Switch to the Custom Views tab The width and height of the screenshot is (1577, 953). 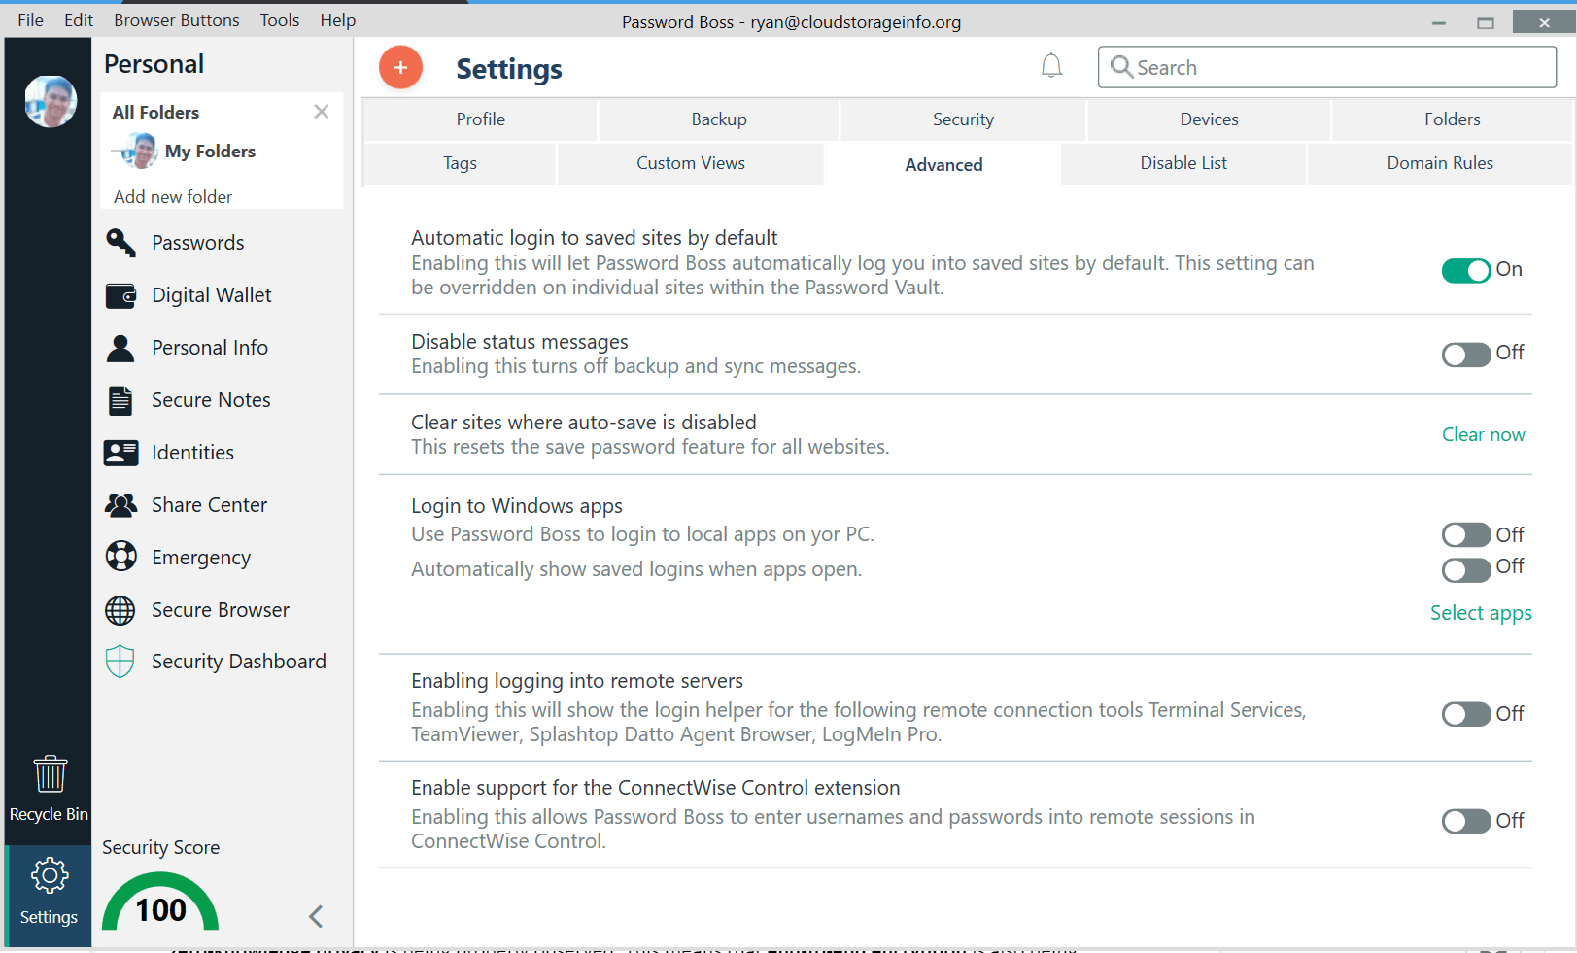pos(691,163)
